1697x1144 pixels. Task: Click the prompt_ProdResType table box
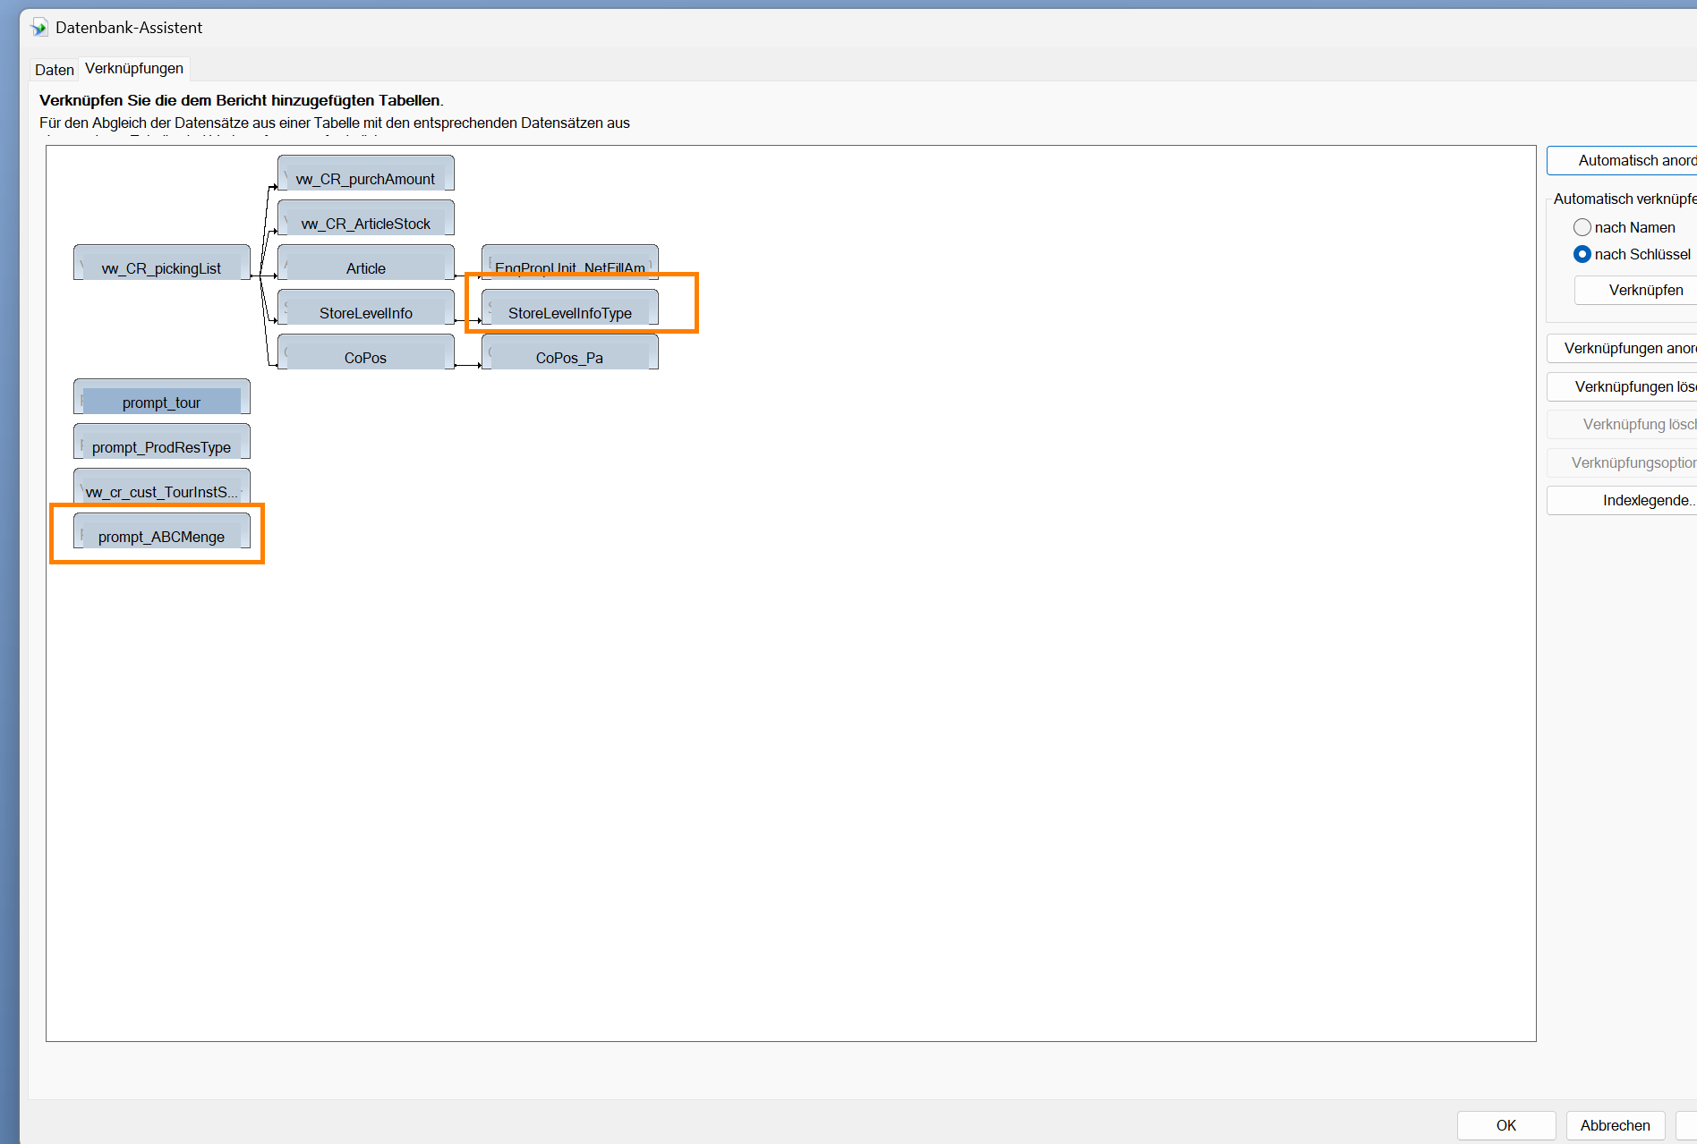pyautogui.click(x=161, y=446)
